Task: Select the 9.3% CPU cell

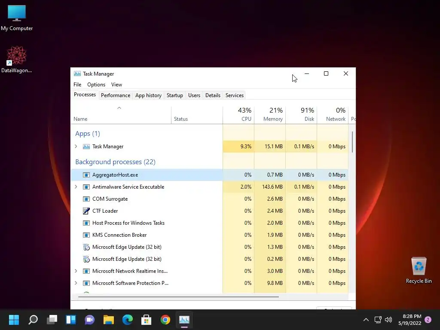Action: [x=238, y=147]
